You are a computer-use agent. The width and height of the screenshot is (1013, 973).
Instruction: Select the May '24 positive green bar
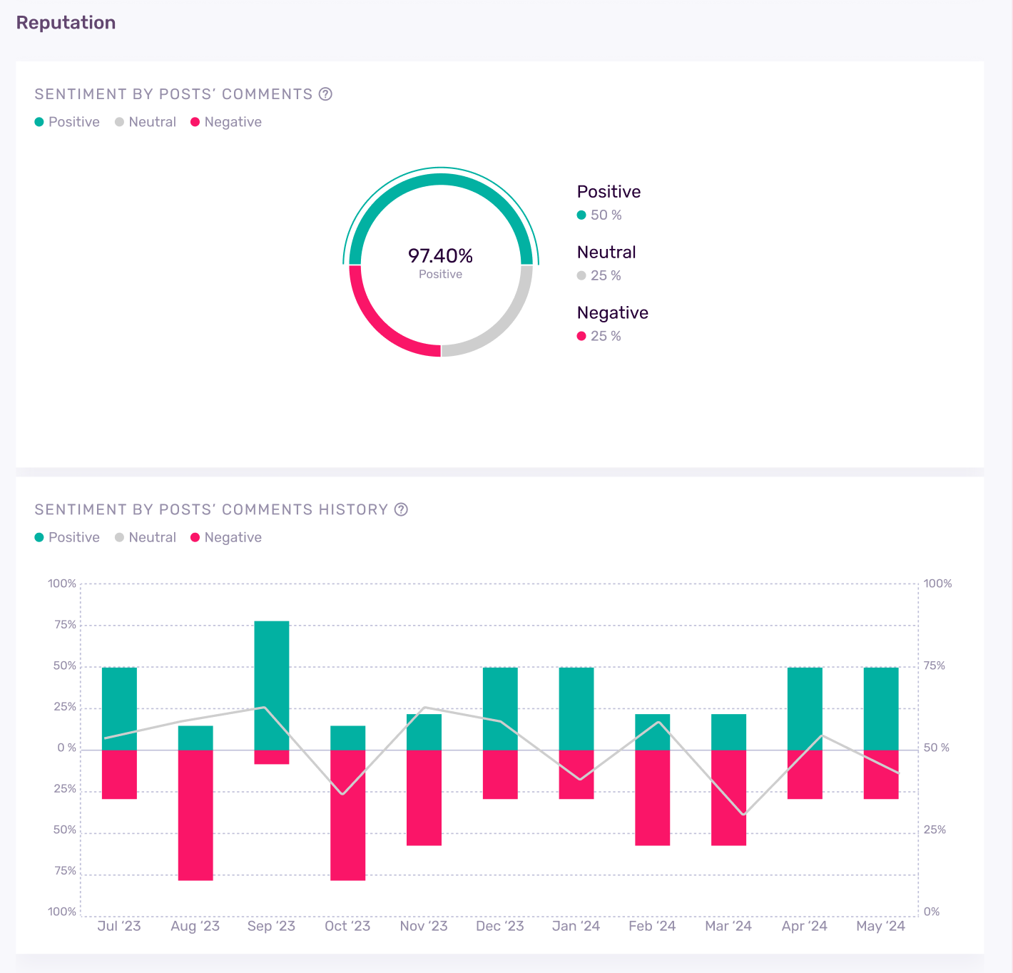pyautogui.click(x=881, y=708)
